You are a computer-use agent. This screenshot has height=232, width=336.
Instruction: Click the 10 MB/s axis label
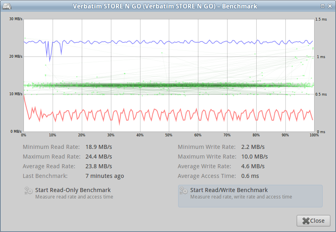pos(16,94)
